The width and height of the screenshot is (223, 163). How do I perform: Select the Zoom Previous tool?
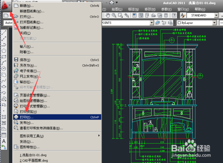[x=127, y=15]
